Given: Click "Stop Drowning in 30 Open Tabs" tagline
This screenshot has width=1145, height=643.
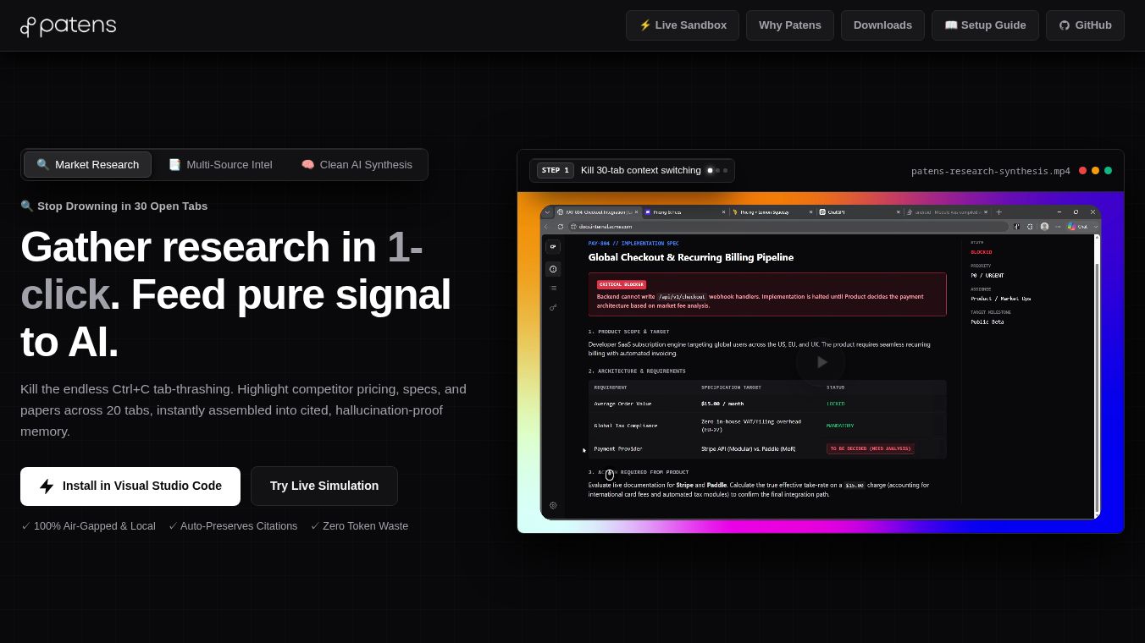Looking at the screenshot, I should coord(114,206).
